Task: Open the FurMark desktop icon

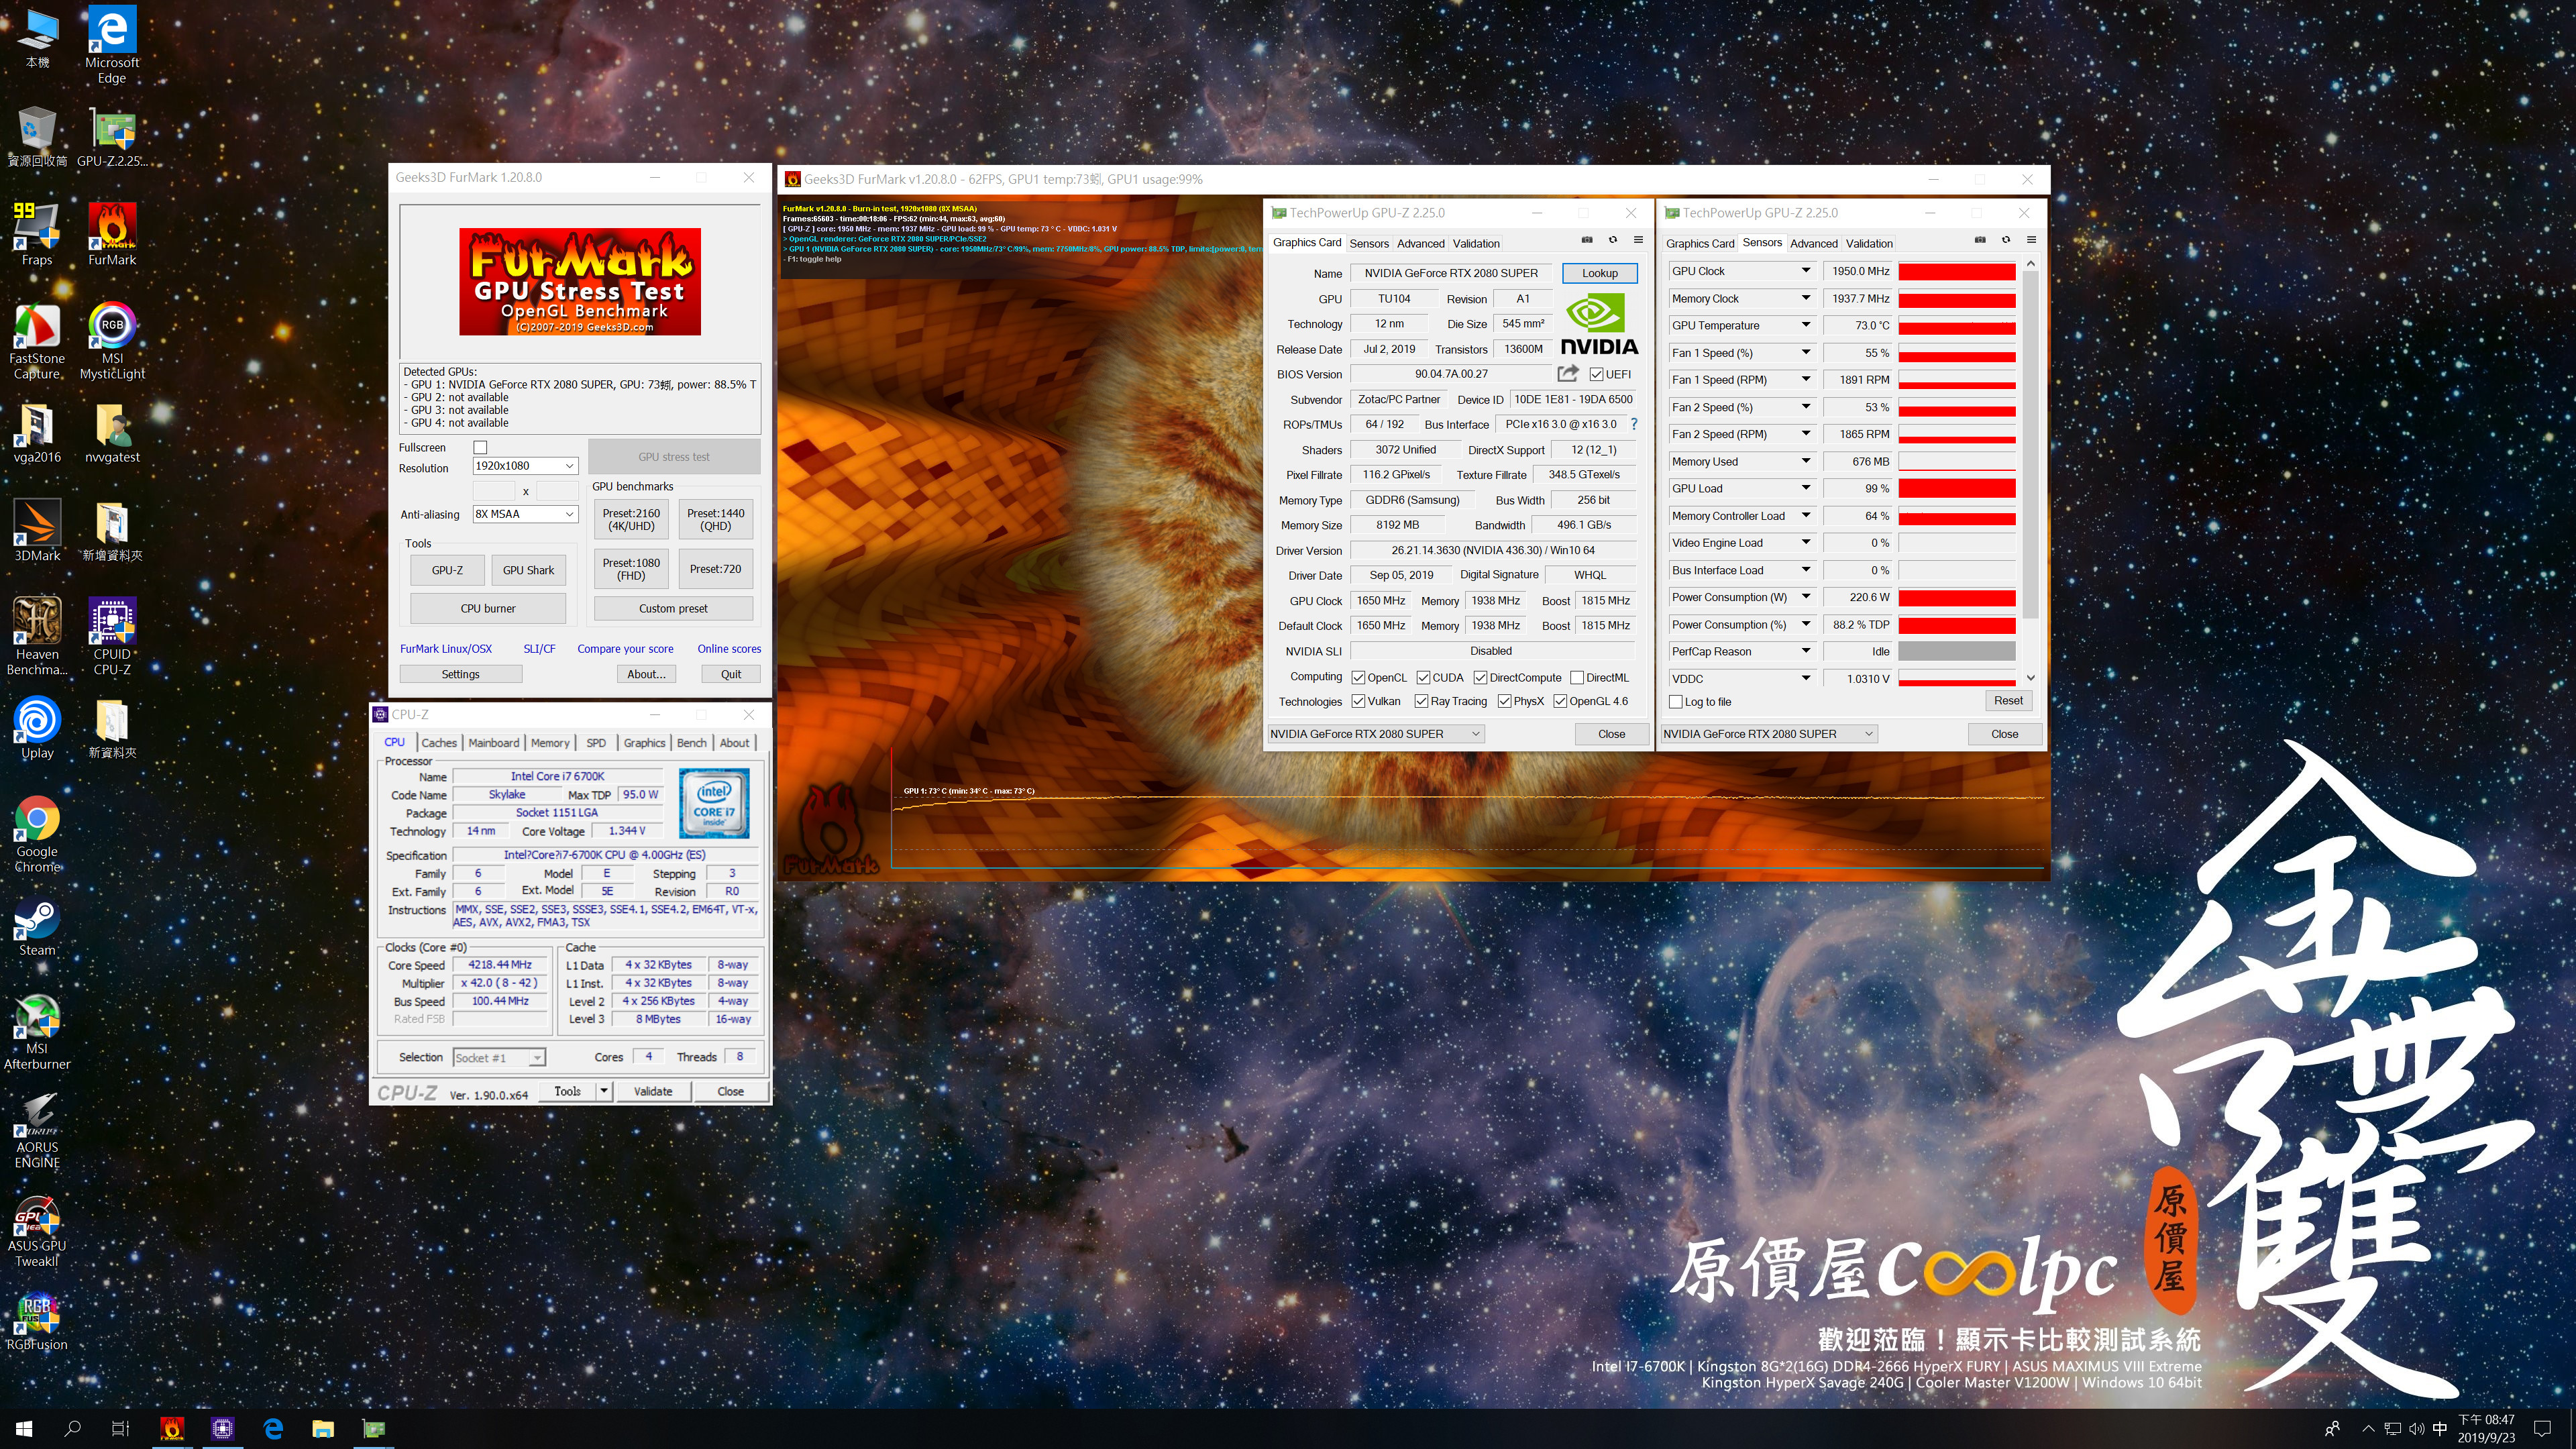Action: pos(112,234)
